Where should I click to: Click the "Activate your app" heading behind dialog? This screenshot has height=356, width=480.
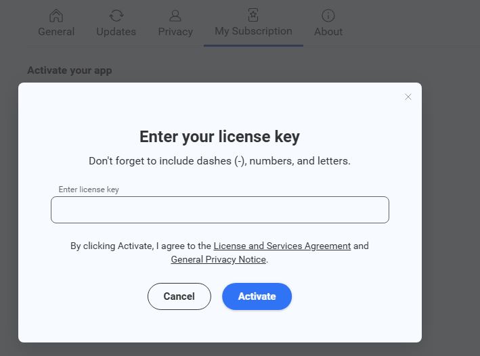[70, 70]
